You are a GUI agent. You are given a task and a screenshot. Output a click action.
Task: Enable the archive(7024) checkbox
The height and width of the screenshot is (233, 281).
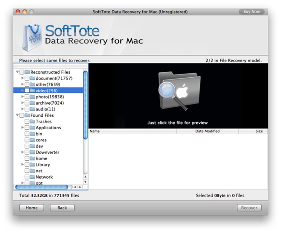coord(27,103)
